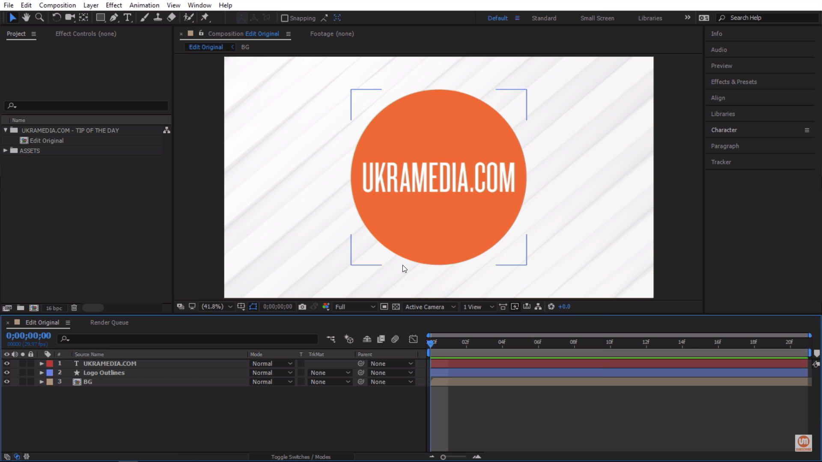Click Toggle Switches / Modes button
Screen dimensions: 822x462
click(x=301, y=457)
